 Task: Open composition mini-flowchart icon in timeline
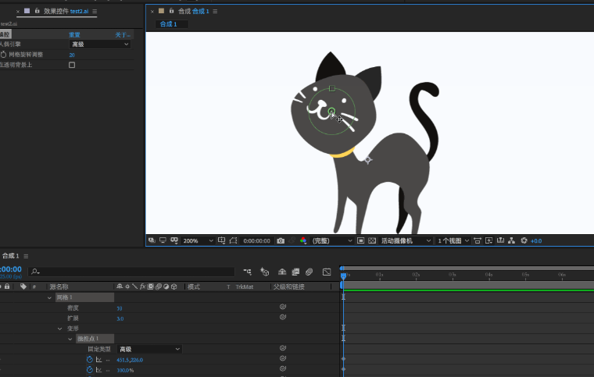click(248, 272)
